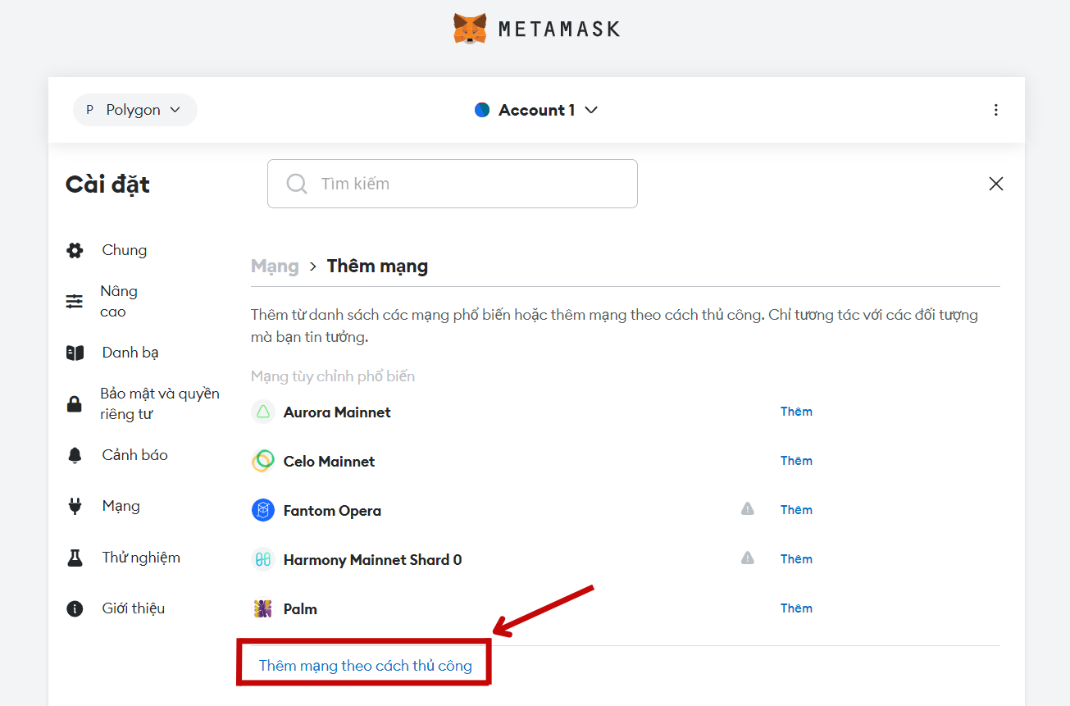1070x706 pixels.
Task: Go to Nâng cao advanced settings
Action: tap(119, 301)
